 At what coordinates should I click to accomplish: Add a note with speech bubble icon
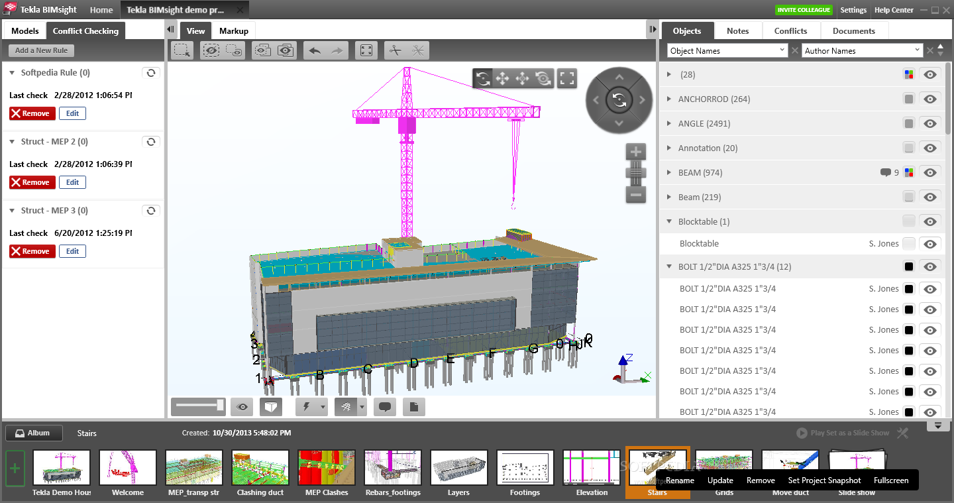tap(385, 407)
